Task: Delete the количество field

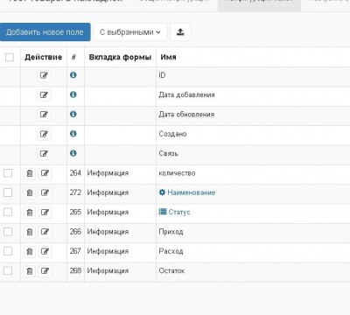Action: (x=30, y=173)
